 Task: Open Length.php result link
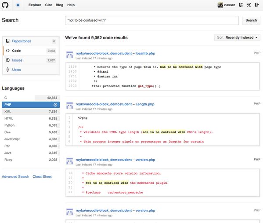tap(115, 104)
